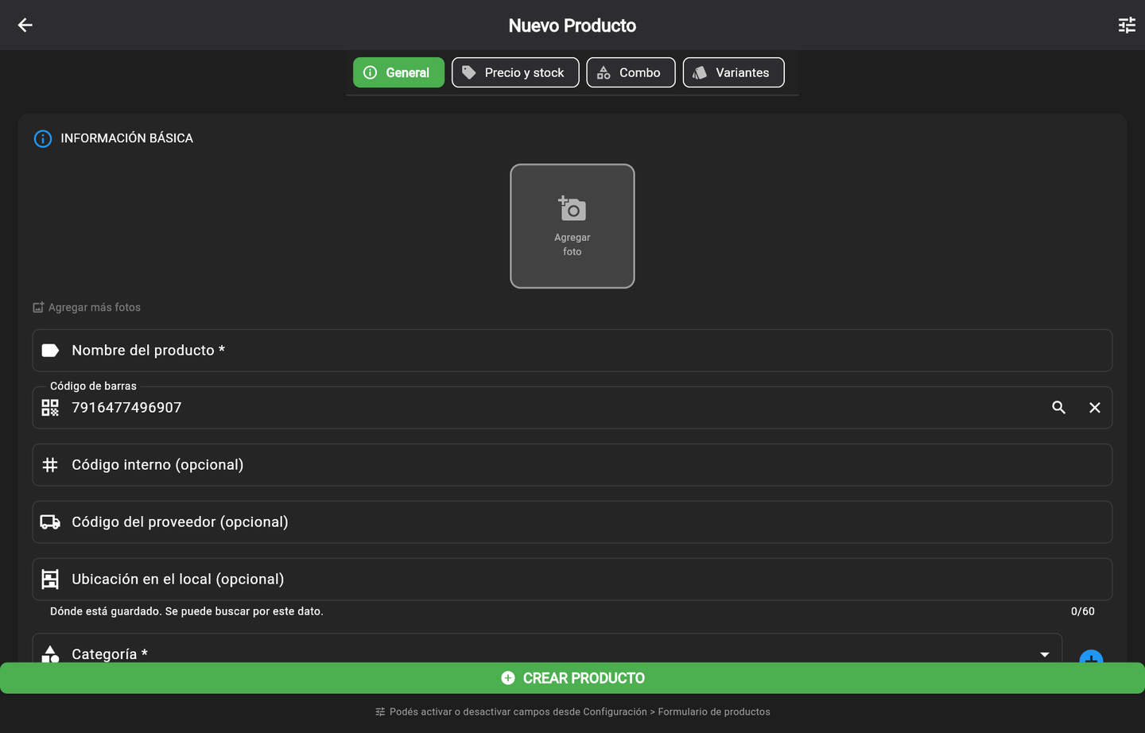Add a new category with blue plus
Viewport: 1145px width, 733px height.
[1091, 657]
